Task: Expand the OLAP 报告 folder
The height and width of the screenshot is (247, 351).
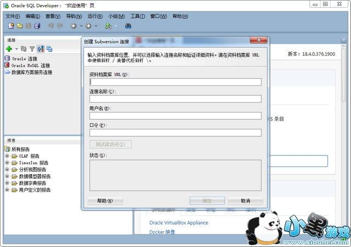Action: [x=7, y=156]
